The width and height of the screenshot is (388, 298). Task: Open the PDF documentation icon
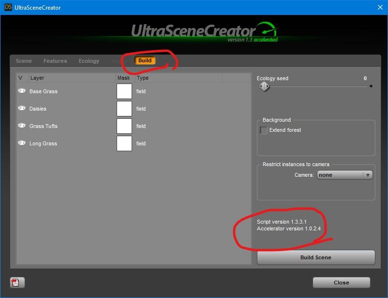point(17,283)
